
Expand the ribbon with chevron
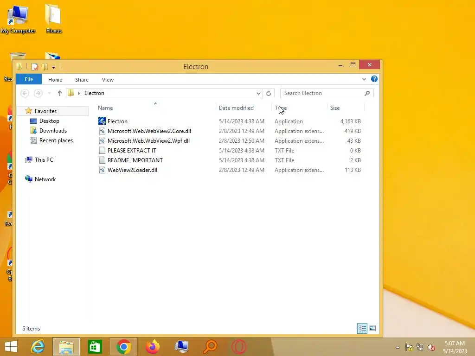[x=364, y=79]
